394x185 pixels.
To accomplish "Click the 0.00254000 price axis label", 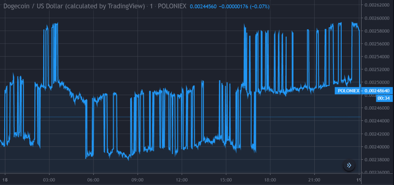I will tap(377, 56).
